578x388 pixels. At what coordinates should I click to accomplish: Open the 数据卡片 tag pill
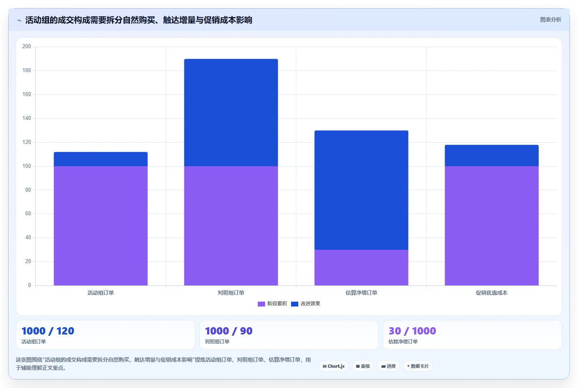[x=418, y=366]
